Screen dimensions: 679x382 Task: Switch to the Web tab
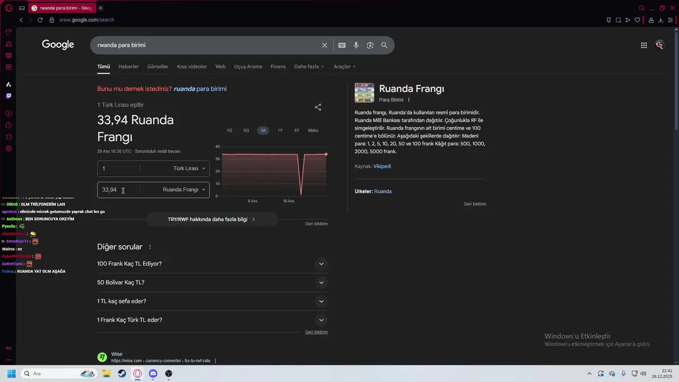[220, 67]
